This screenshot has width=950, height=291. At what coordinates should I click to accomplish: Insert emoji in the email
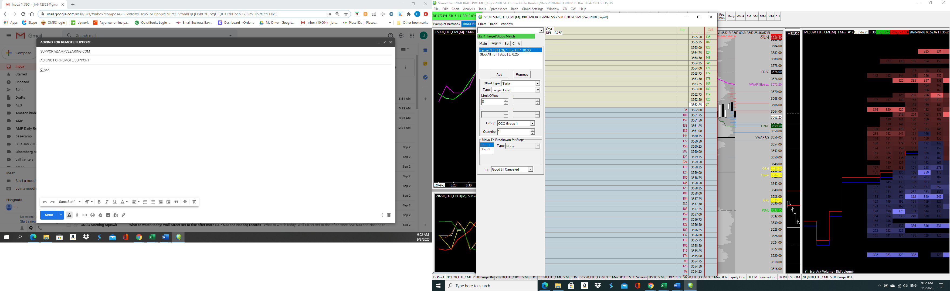click(93, 215)
